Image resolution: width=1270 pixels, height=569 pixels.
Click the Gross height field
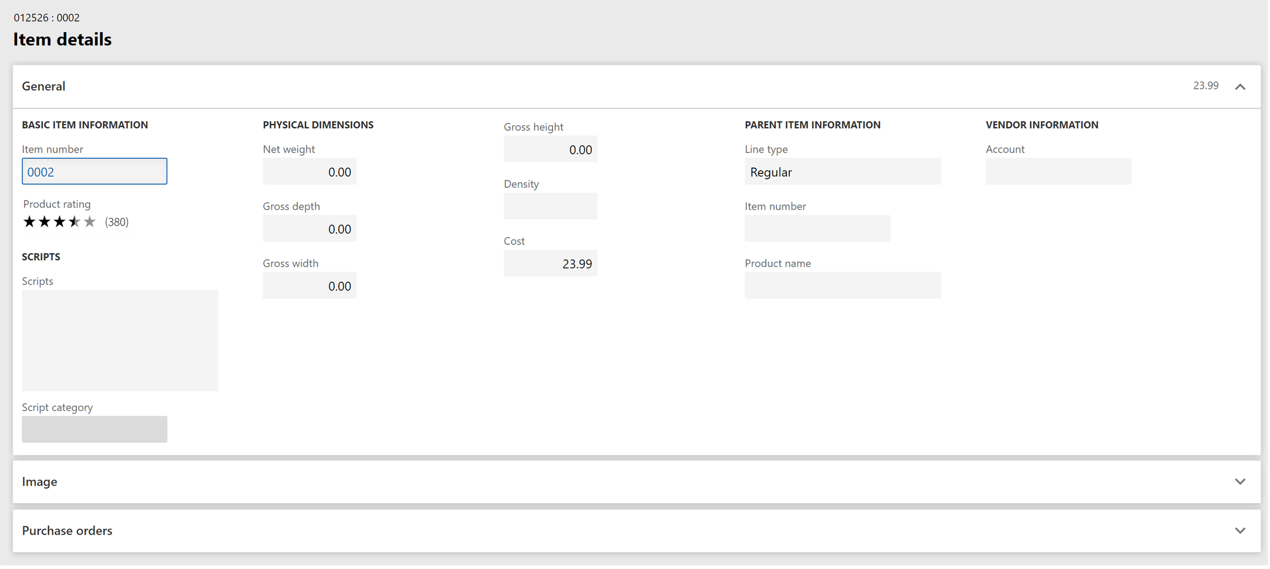[551, 149]
